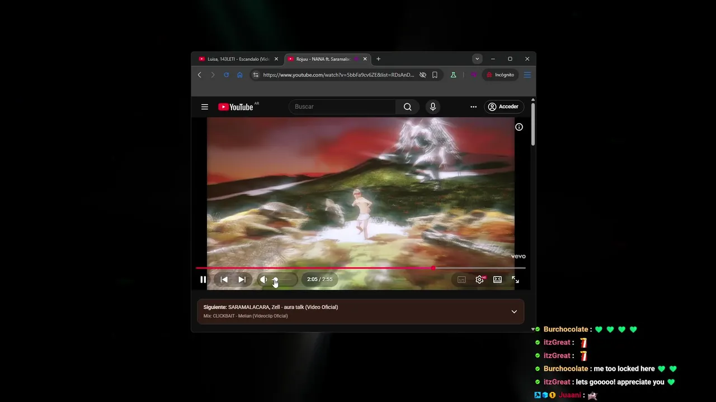
Task: Click Burchocolate name on hearts message
Action: click(566, 329)
